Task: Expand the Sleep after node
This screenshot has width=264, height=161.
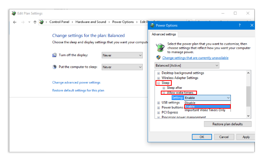Action: click(x=163, y=88)
